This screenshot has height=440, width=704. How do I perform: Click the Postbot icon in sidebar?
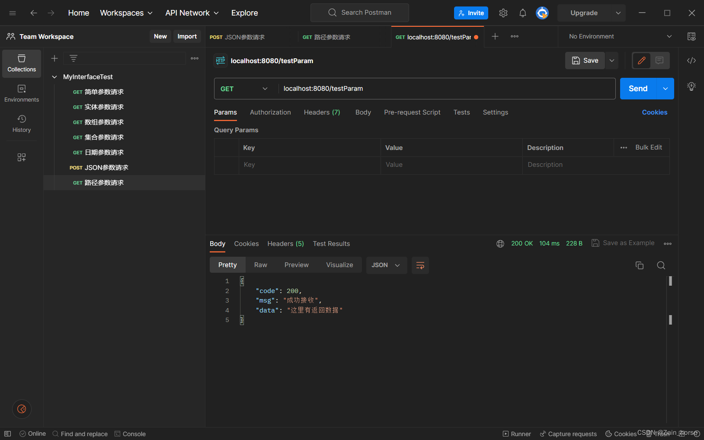coord(22,409)
